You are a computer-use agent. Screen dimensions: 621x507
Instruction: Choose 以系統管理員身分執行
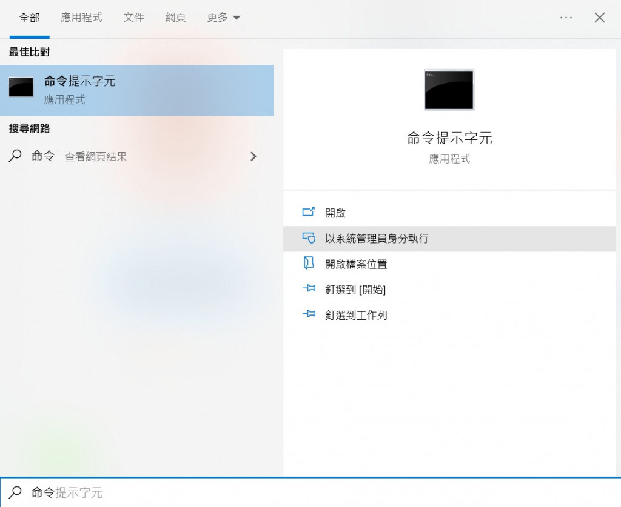click(x=449, y=239)
